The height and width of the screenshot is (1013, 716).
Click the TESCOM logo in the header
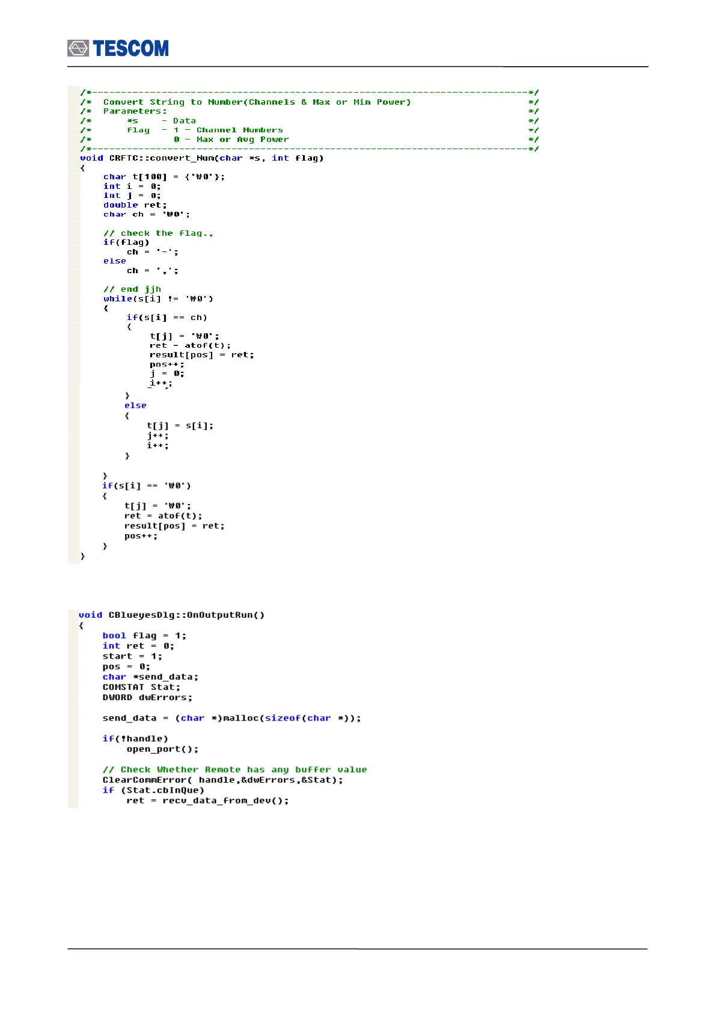[118, 48]
